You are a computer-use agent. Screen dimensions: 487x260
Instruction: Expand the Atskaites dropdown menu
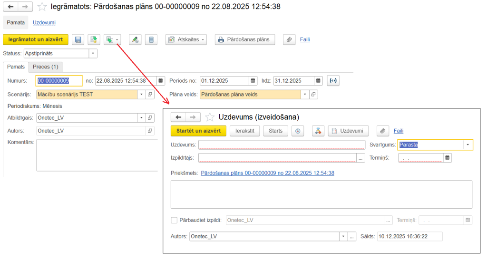tap(204, 40)
